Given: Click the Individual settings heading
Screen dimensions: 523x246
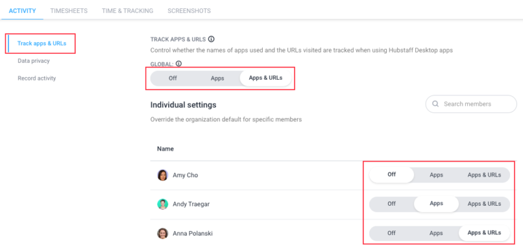Looking at the screenshot, I should [183, 105].
